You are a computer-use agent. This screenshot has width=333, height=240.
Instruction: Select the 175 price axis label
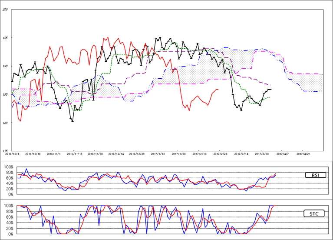pyautogui.click(x=5, y=150)
